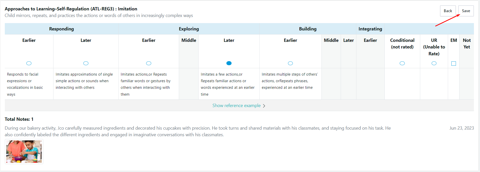
Task: Open the bakery activity photo thumbnail
Action: (x=24, y=151)
